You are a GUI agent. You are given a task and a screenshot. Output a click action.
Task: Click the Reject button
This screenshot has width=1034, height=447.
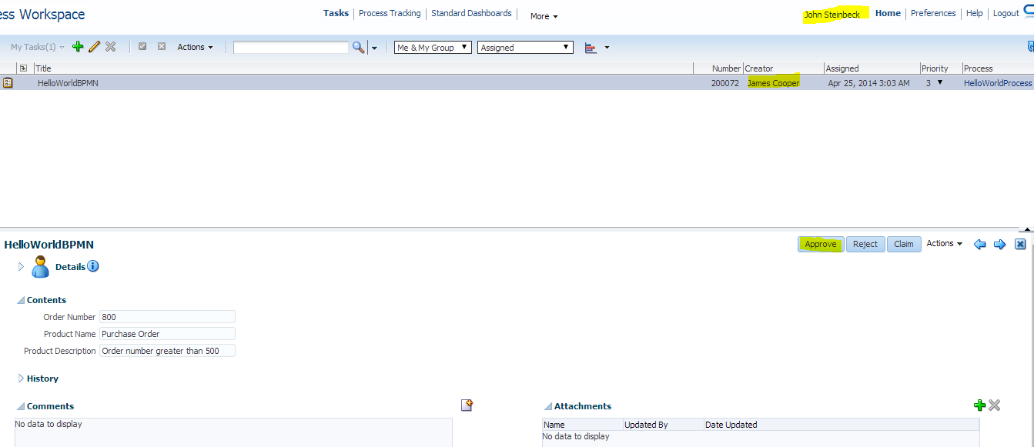pos(865,244)
